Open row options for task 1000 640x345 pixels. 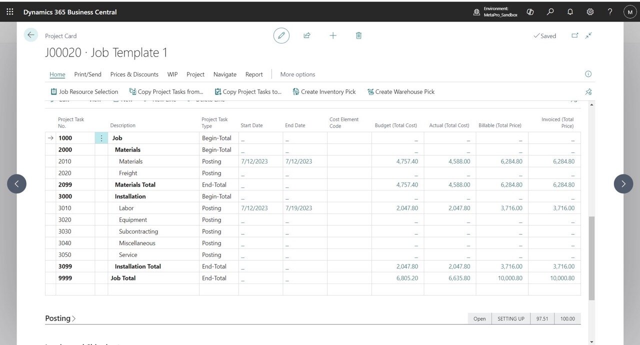tap(101, 138)
